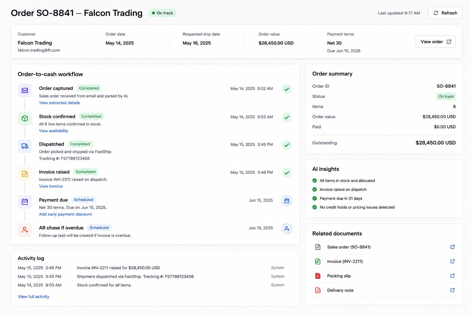
Task: Click the AR chase person-add icon
Action: [x=25, y=230]
